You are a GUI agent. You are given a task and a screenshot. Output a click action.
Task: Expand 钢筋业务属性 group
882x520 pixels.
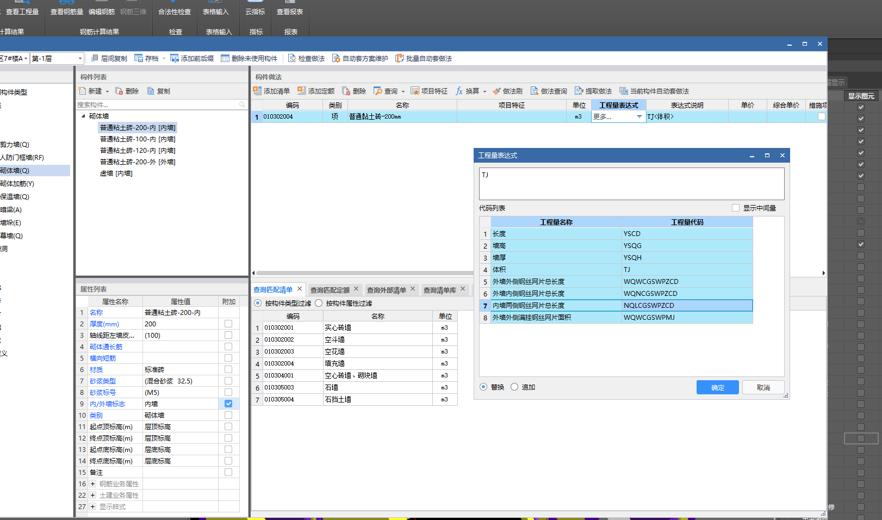[93, 484]
